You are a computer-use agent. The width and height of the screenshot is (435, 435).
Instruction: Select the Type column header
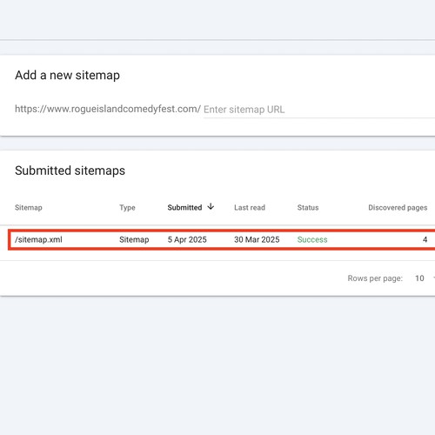pyautogui.click(x=127, y=208)
